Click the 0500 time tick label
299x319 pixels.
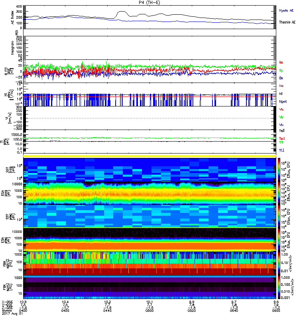tap(149, 311)
